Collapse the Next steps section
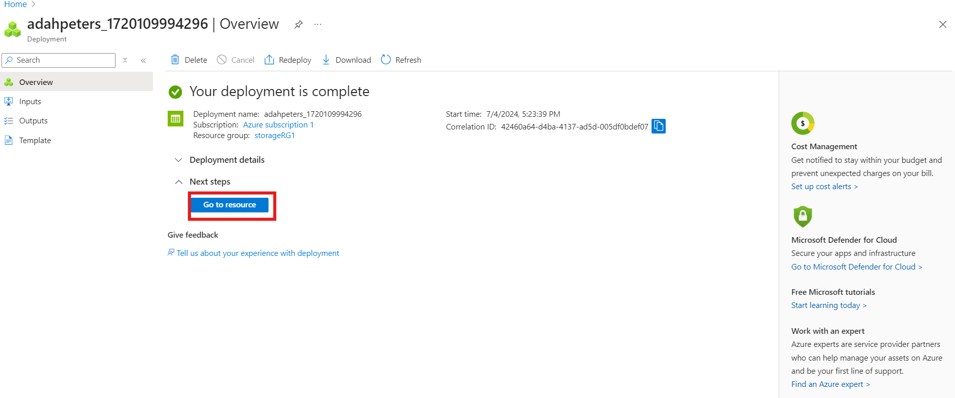This screenshot has width=955, height=398. [x=202, y=182]
